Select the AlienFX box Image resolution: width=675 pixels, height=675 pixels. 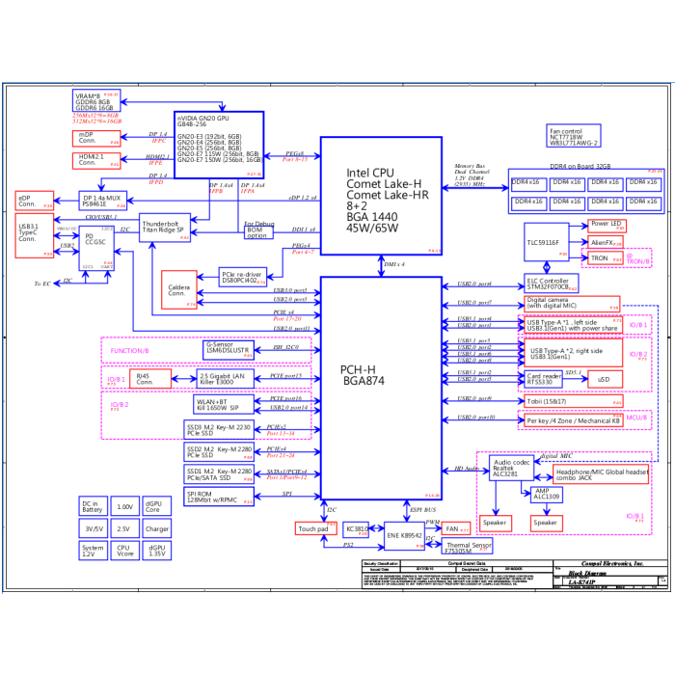click(x=606, y=242)
